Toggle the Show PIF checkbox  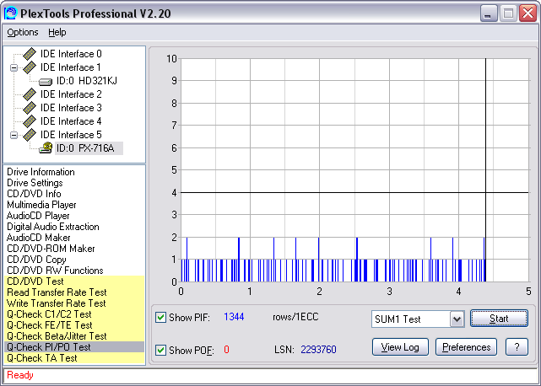point(160,317)
